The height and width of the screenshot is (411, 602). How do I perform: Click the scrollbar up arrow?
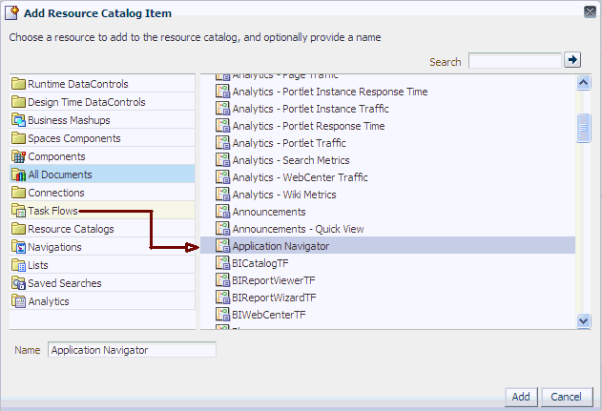[584, 83]
